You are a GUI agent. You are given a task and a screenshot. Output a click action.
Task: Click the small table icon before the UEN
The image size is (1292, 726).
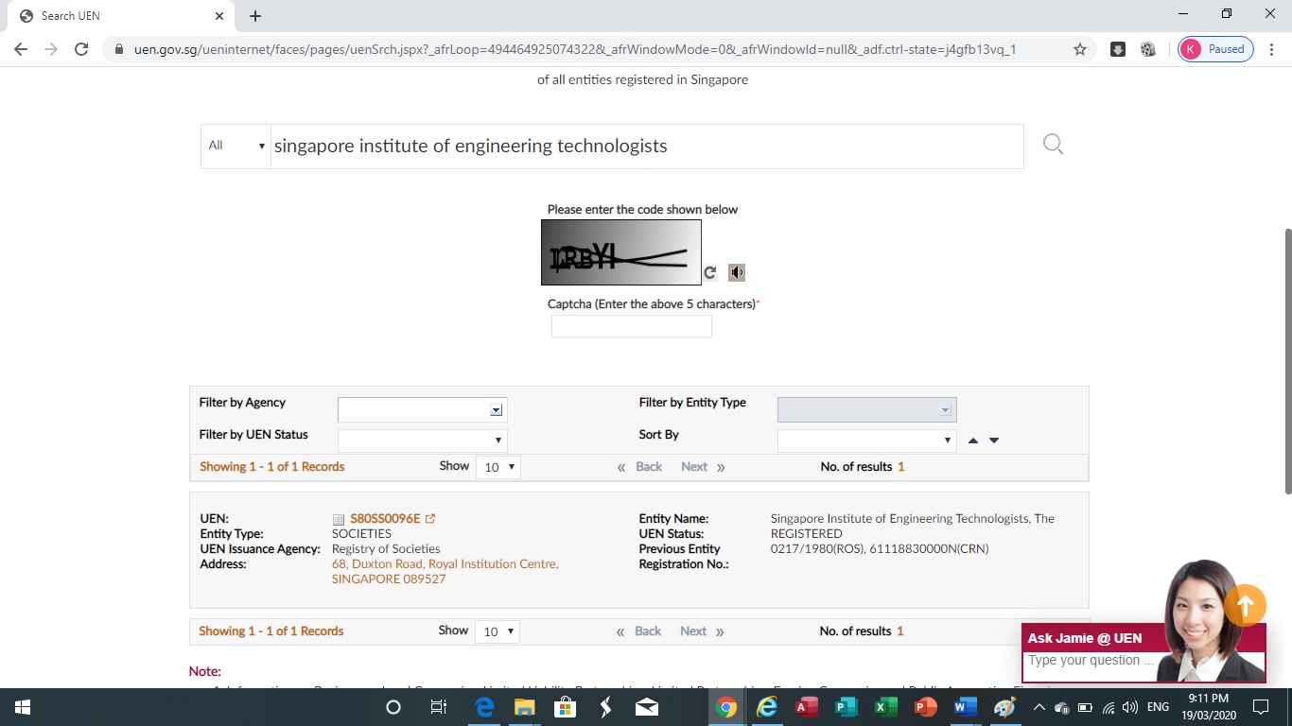pyautogui.click(x=339, y=519)
